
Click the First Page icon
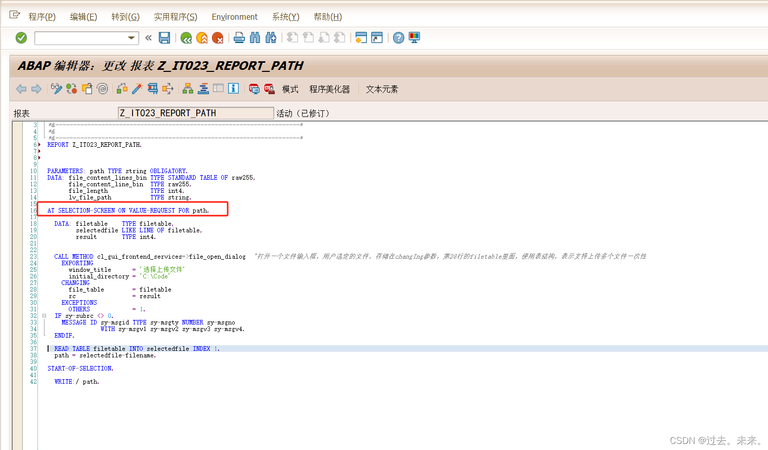292,38
